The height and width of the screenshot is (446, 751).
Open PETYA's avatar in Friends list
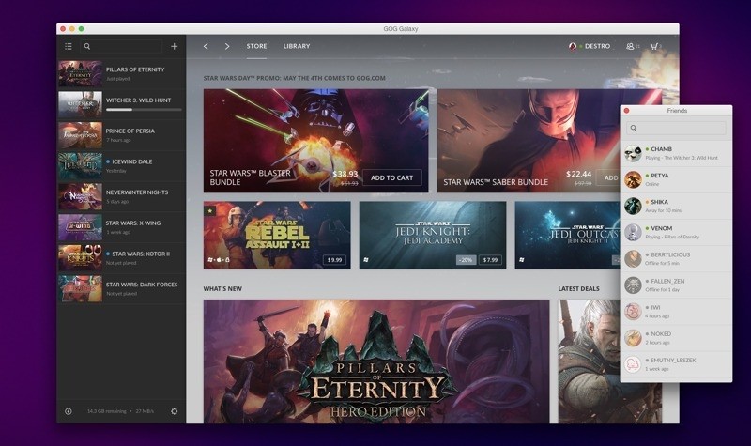[633, 180]
